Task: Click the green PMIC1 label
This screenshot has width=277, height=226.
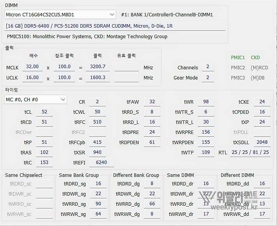Action: pos(238,58)
